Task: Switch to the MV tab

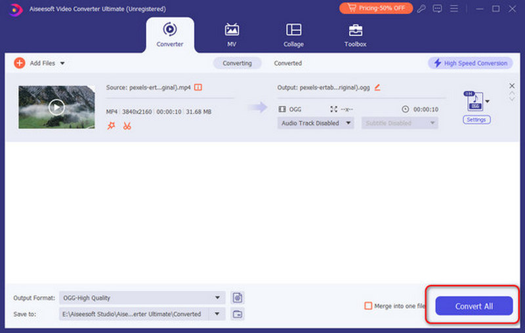Action: tap(232, 35)
